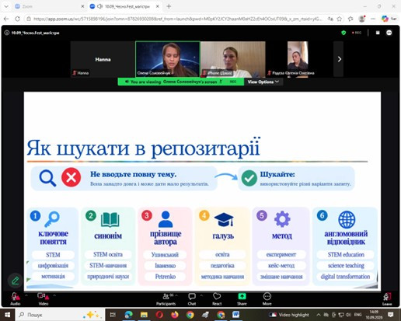
Task: Click the green annotation pencil icon
Action: [x=16, y=281]
